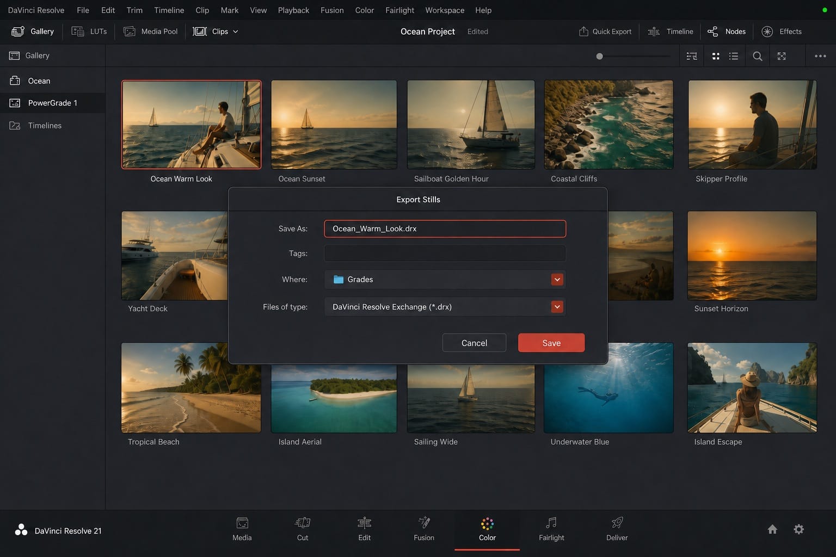Open the Files of type dropdown
Viewport: 836px width, 557px height.
click(445, 307)
